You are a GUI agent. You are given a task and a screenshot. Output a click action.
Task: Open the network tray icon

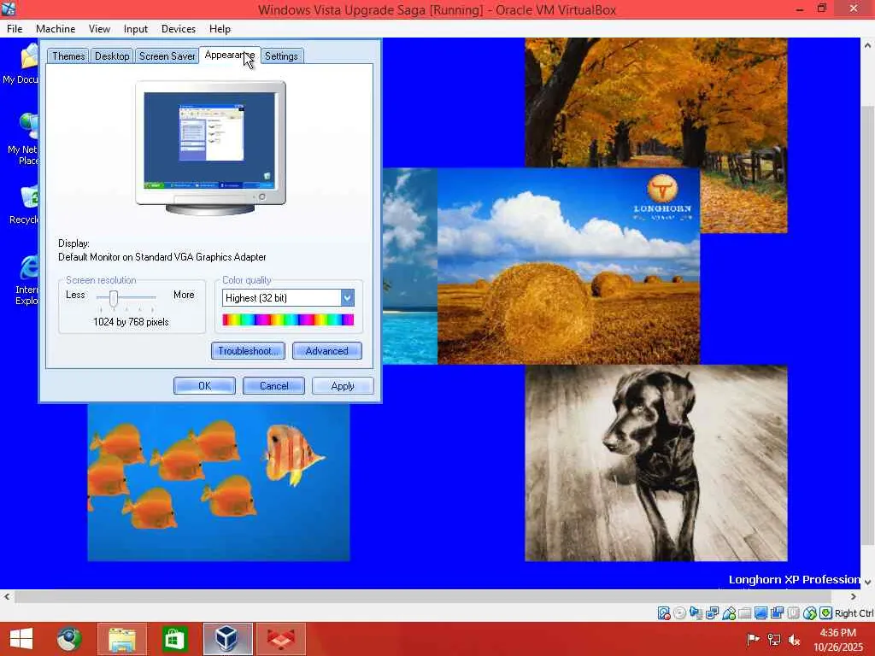[x=774, y=639]
